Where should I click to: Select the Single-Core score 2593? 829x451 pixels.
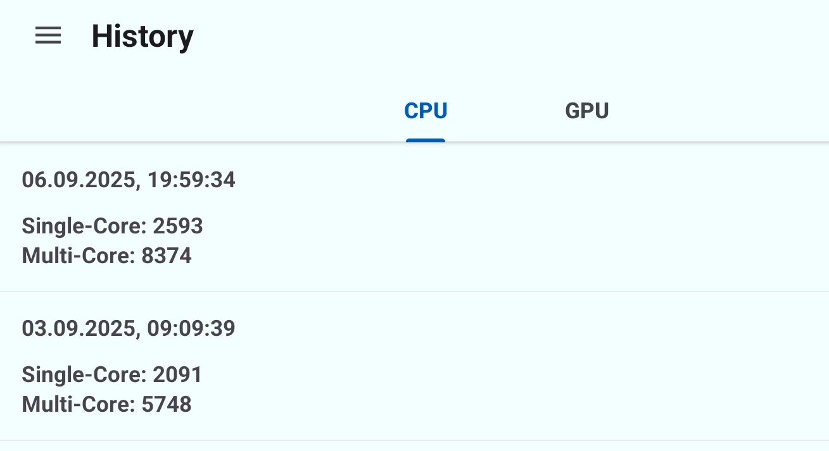click(178, 226)
